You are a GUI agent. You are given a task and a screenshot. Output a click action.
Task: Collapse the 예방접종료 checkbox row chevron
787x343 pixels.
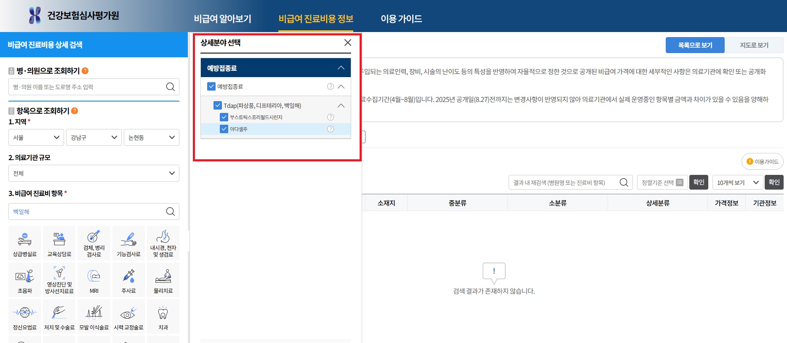click(x=341, y=86)
